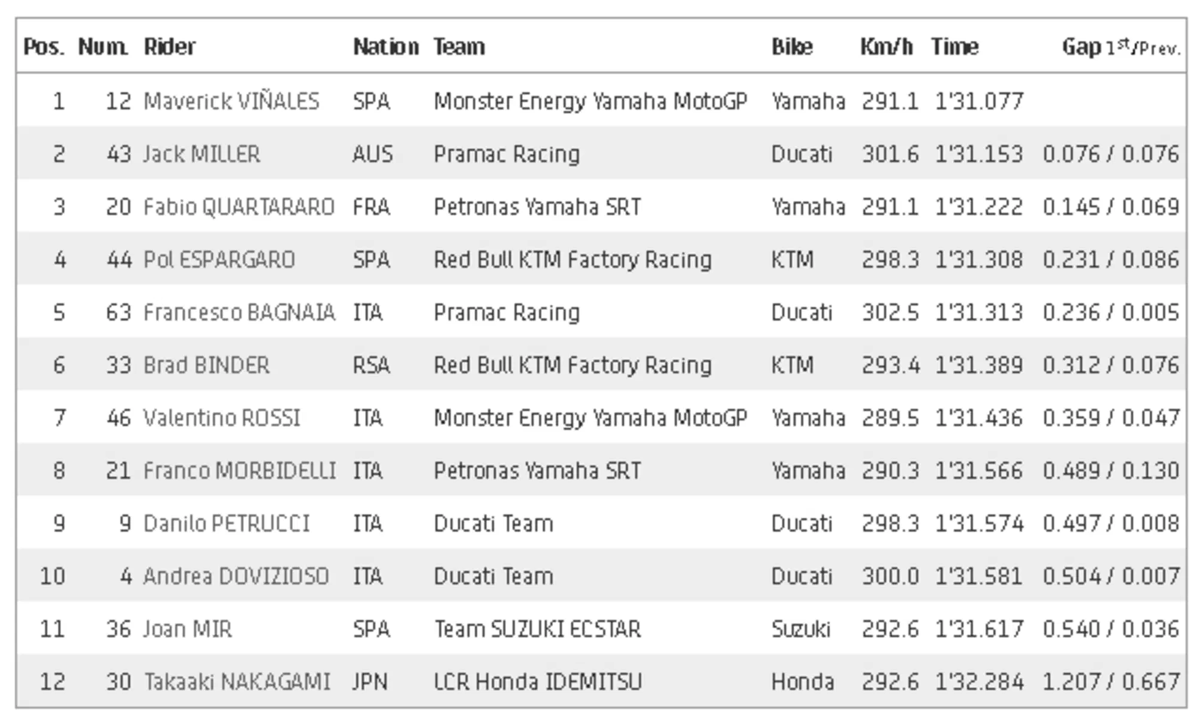Viewport: 1199px width, 720px height.
Task: Select Joan MIR in the table
Action: (187, 629)
